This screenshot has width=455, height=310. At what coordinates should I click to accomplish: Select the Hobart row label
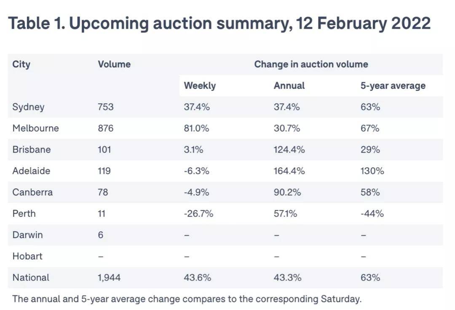27,256
